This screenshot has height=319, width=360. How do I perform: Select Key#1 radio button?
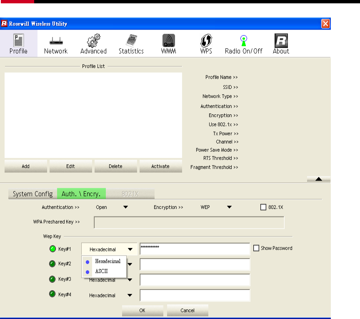tap(52, 249)
